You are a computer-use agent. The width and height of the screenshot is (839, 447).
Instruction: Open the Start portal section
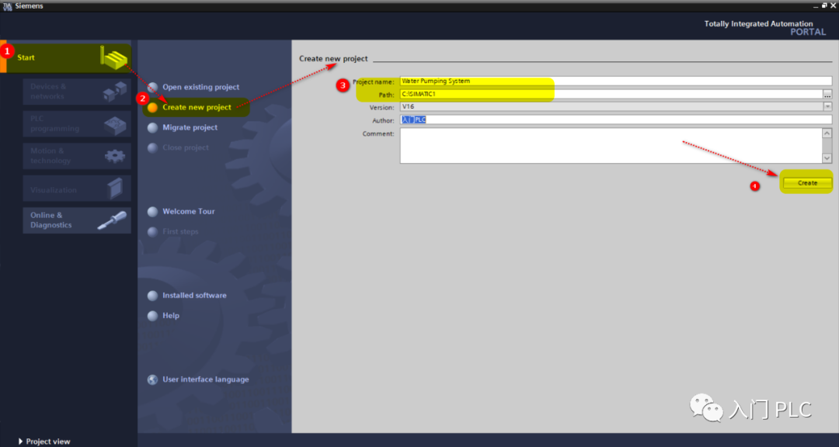[65, 57]
